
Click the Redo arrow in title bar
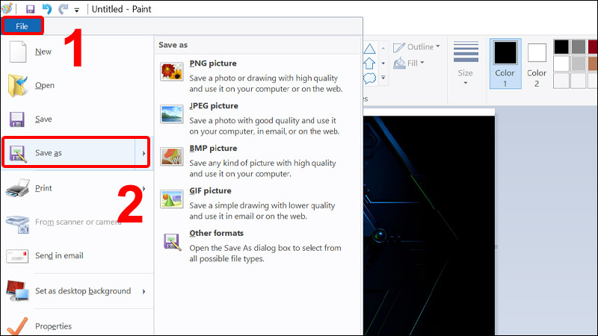pos(63,9)
